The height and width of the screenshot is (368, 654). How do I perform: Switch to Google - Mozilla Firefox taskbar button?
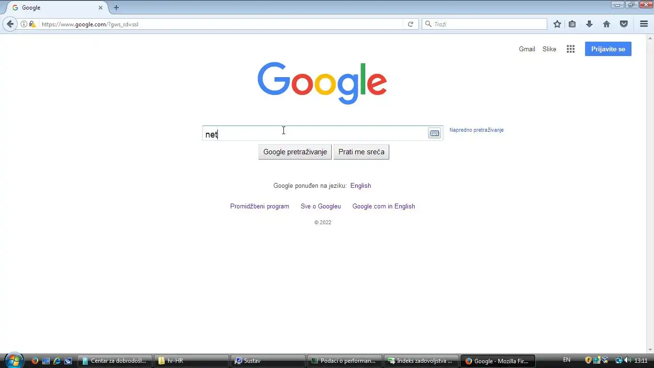(497, 361)
